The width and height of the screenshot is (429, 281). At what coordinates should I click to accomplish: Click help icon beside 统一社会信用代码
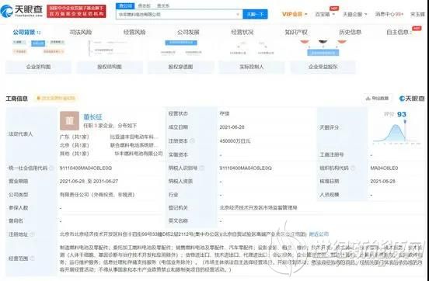51,168
